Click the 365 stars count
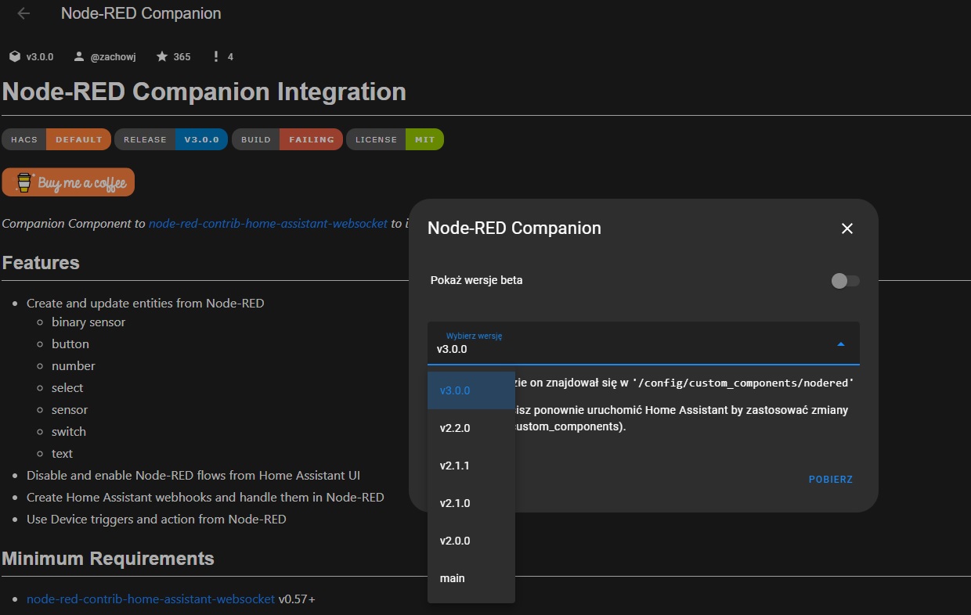The image size is (971, 615). click(182, 56)
